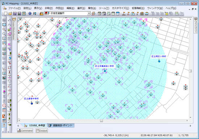Select the scissors cut tool
Image resolution: width=199 pixels, height=139 pixels.
pos(9,63)
